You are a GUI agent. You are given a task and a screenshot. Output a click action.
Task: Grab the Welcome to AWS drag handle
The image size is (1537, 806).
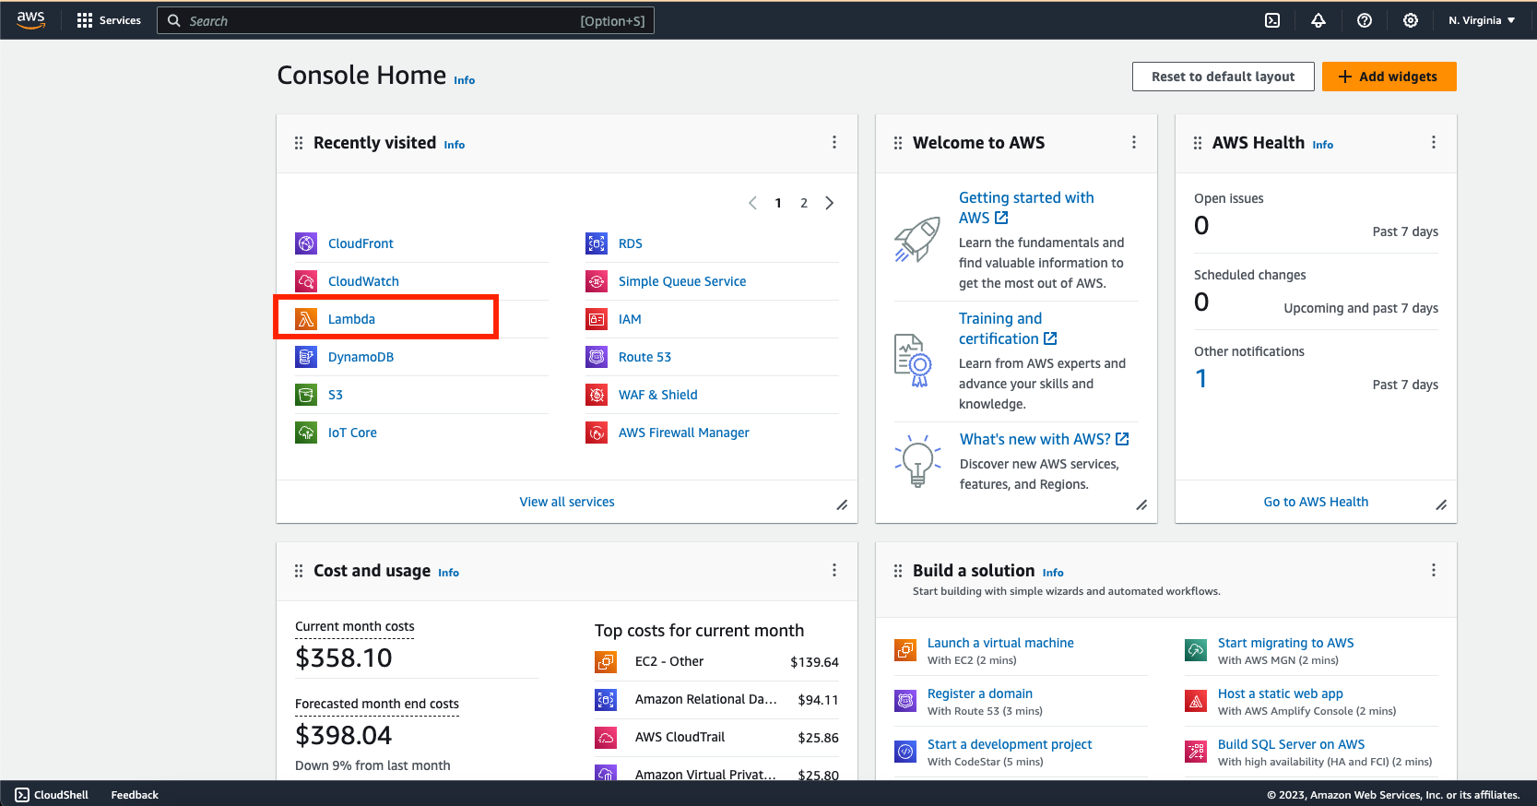click(x=898, y=143)
